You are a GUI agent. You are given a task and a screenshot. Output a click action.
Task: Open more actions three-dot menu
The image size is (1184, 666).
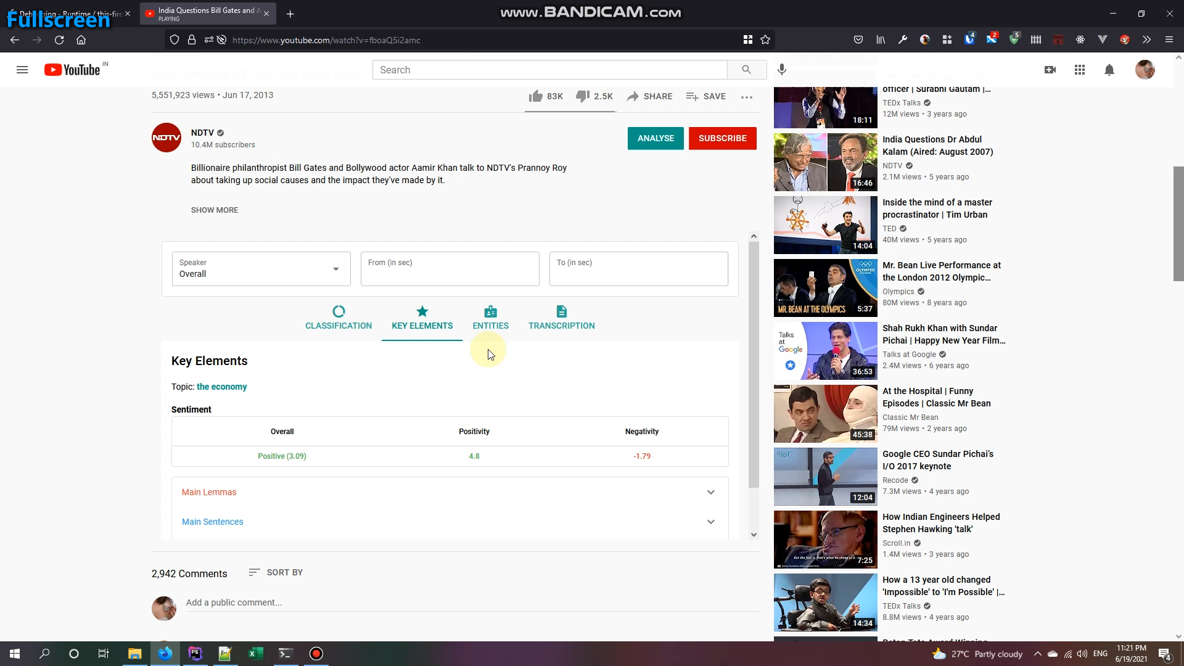coord(746,97)
